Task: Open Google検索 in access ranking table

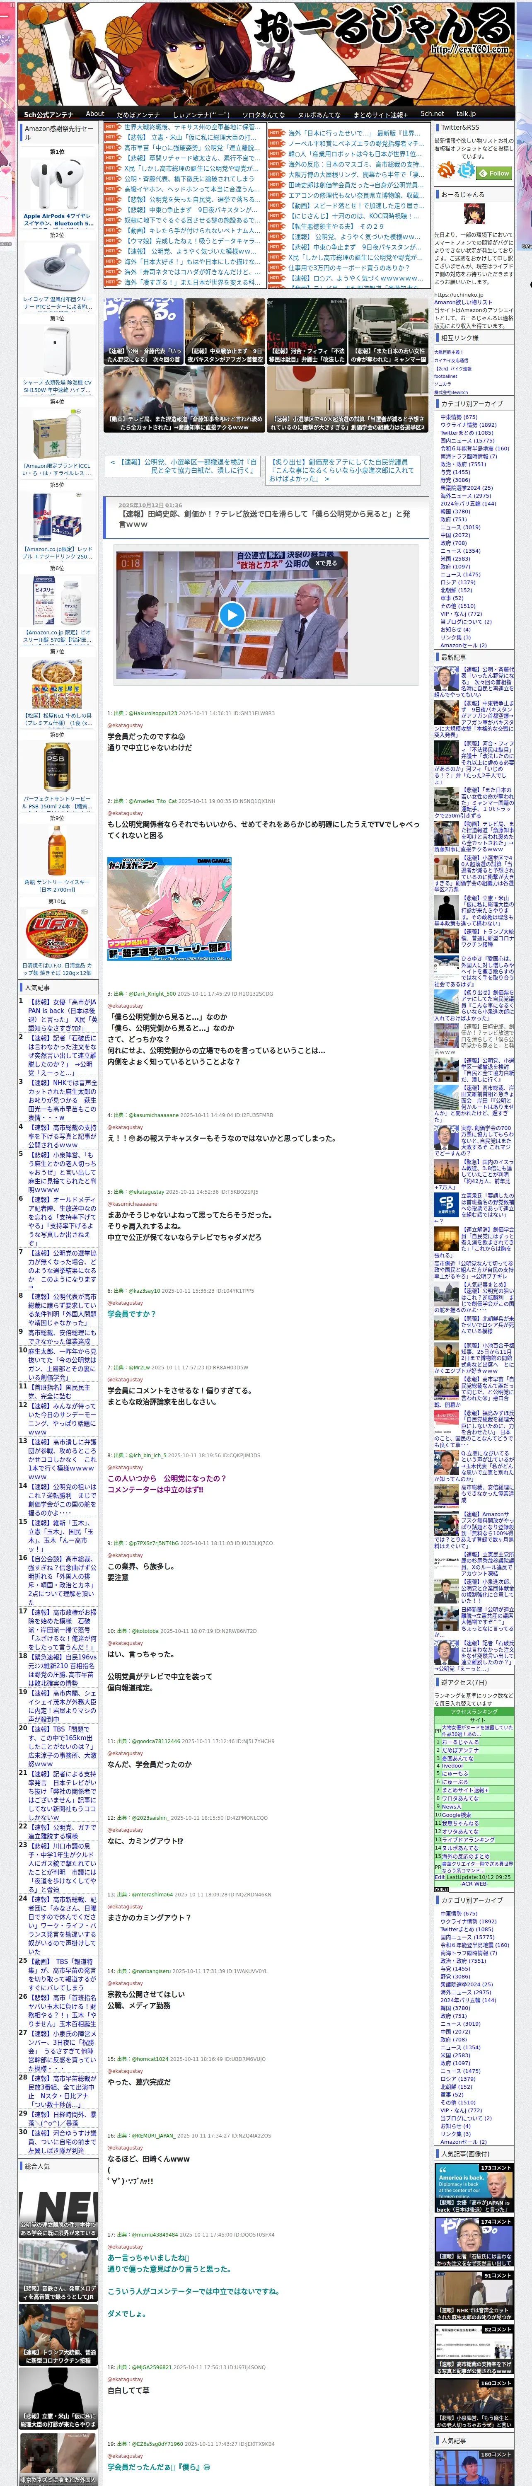Action: [457, 1814]
